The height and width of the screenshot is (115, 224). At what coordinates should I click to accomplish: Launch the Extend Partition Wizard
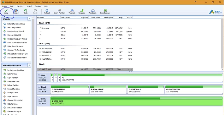coord(16,24)
